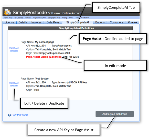Switch to the Details tab
The height and width of the screenshot is (137, 149).
click(23, 22)
